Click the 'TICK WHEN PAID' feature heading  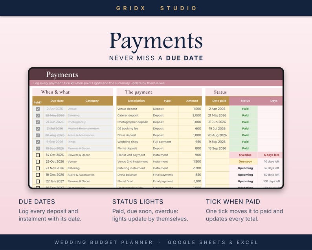[233, 202]
